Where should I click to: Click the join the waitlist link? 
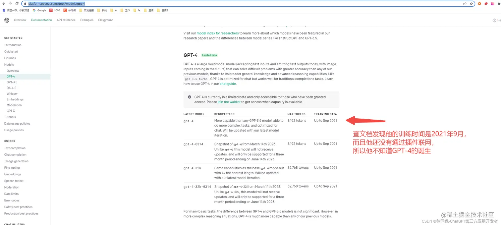(x=229, y=102)
